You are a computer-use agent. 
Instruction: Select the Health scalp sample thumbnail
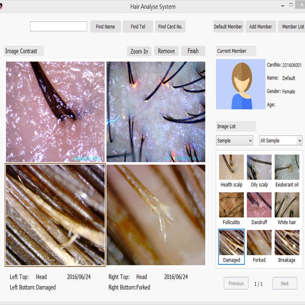pyautogui.click(x=231, y=167)
